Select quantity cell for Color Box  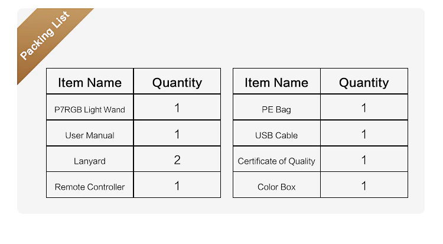pos(364,185)
